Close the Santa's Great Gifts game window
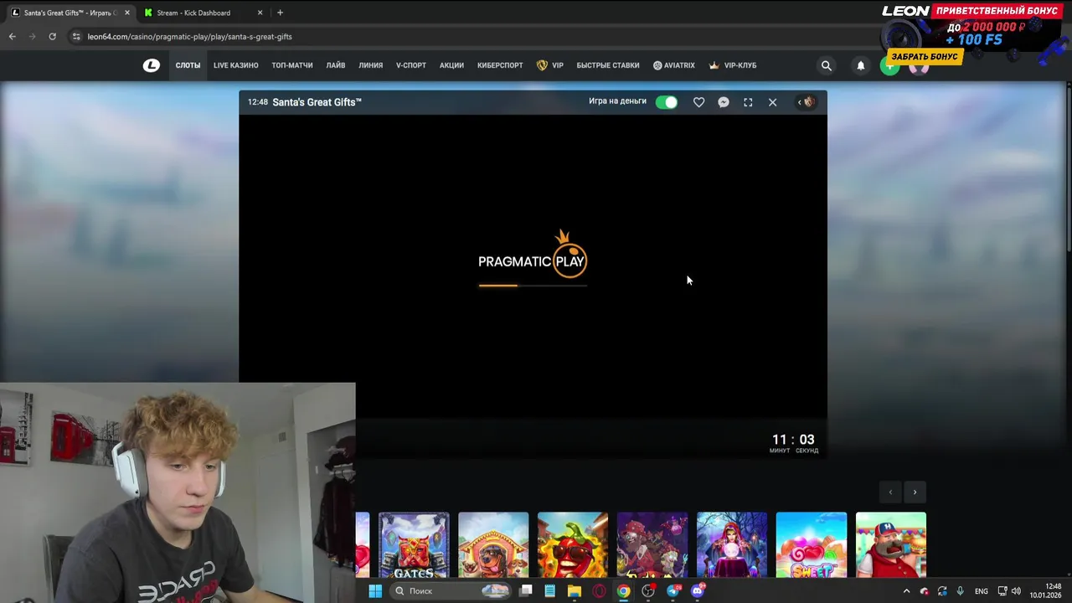1072x603 pixels. pyautogui.click(x=772, y=102)
